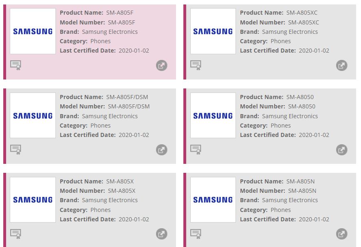Click the external link icon on SM-A805F/DSM card
This screenshot has height=247, width=361.
point(161,150)
